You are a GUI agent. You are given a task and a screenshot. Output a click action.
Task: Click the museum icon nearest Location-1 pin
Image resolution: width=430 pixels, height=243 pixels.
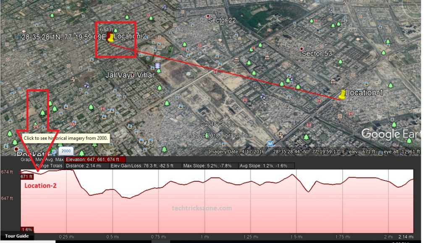(x=333, y=81)
